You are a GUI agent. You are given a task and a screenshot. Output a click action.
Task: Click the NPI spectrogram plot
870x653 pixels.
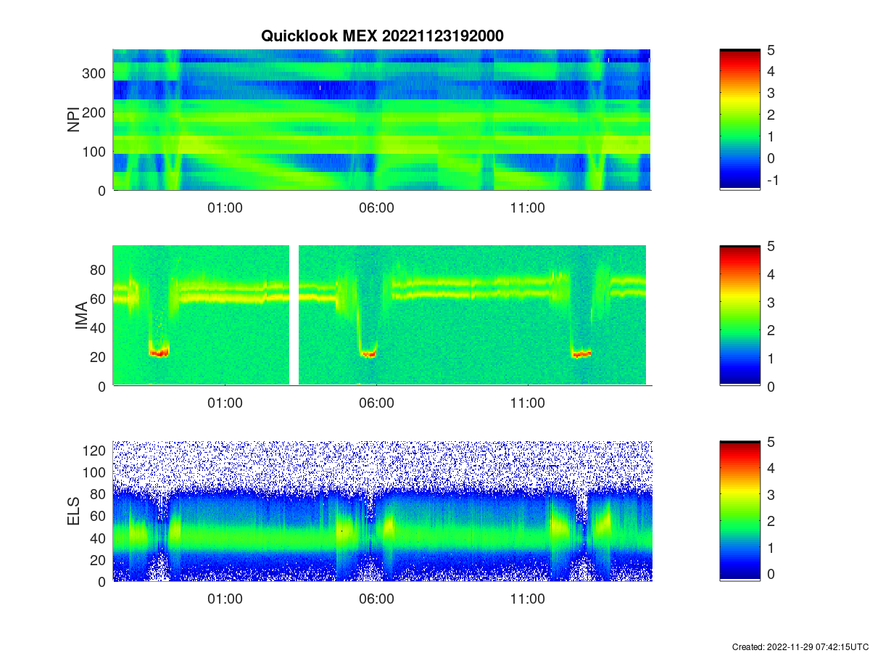click(382, 120)
